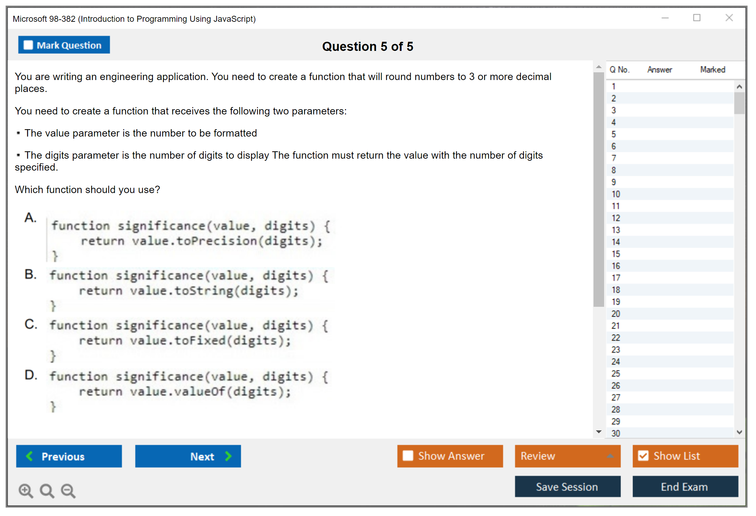Select question 12 in the list
Viewport: 756px width, 516px height.
click(615, 218)
